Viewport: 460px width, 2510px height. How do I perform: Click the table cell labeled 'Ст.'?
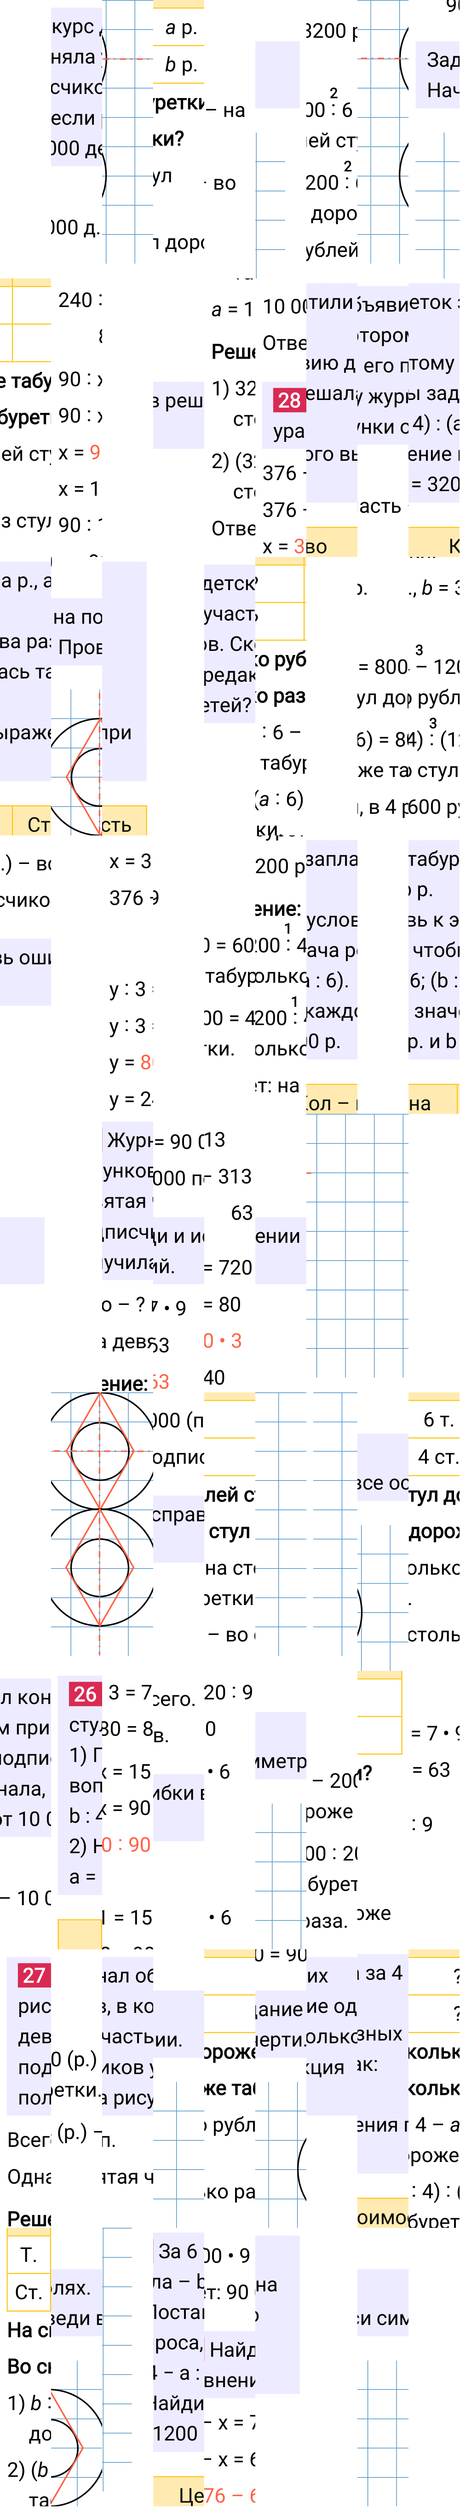pyautogui.click(x=28, y=2292)
